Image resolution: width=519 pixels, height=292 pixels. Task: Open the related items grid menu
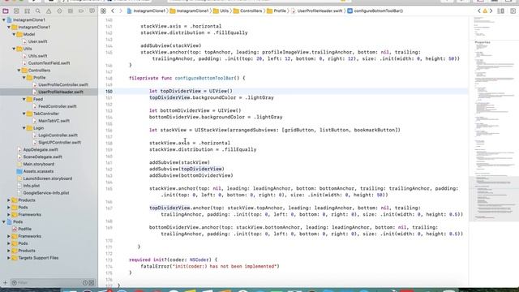pyautogui.click(x=103, y=11)
